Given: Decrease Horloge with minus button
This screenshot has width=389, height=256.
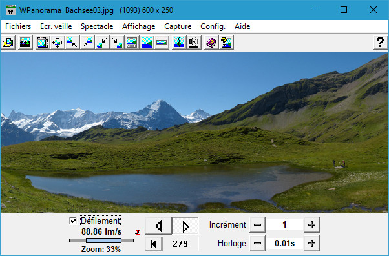Looking at the screenshot, I should [258, 244].
